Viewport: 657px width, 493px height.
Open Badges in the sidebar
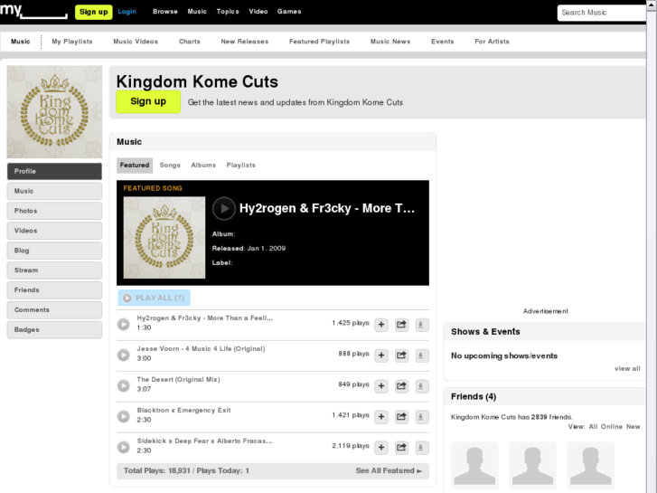coord(54,330)
